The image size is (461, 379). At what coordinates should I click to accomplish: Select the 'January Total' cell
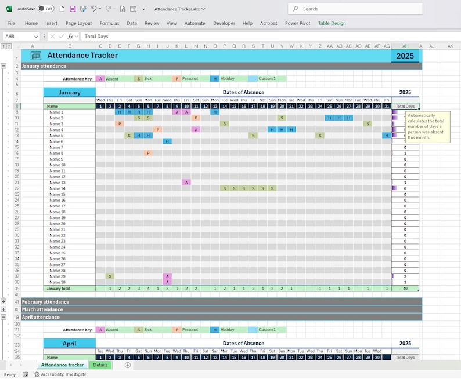coord(70,289)
